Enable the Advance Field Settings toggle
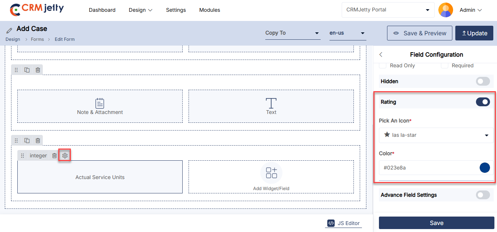Image resolution: width=497 pixels, height=232 pixels. [x=483, y=195]
